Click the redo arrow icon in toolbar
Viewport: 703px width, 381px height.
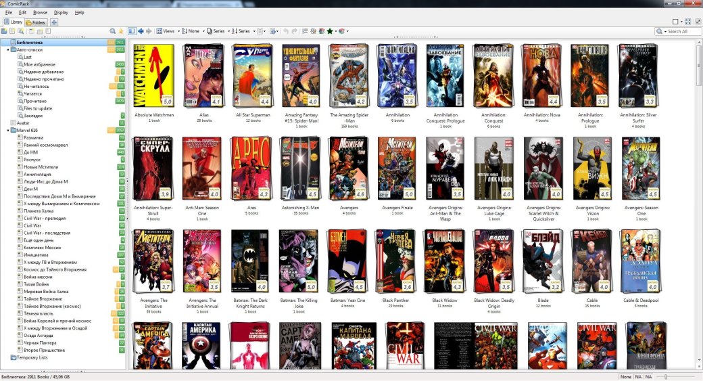click(x=295, y=31)
